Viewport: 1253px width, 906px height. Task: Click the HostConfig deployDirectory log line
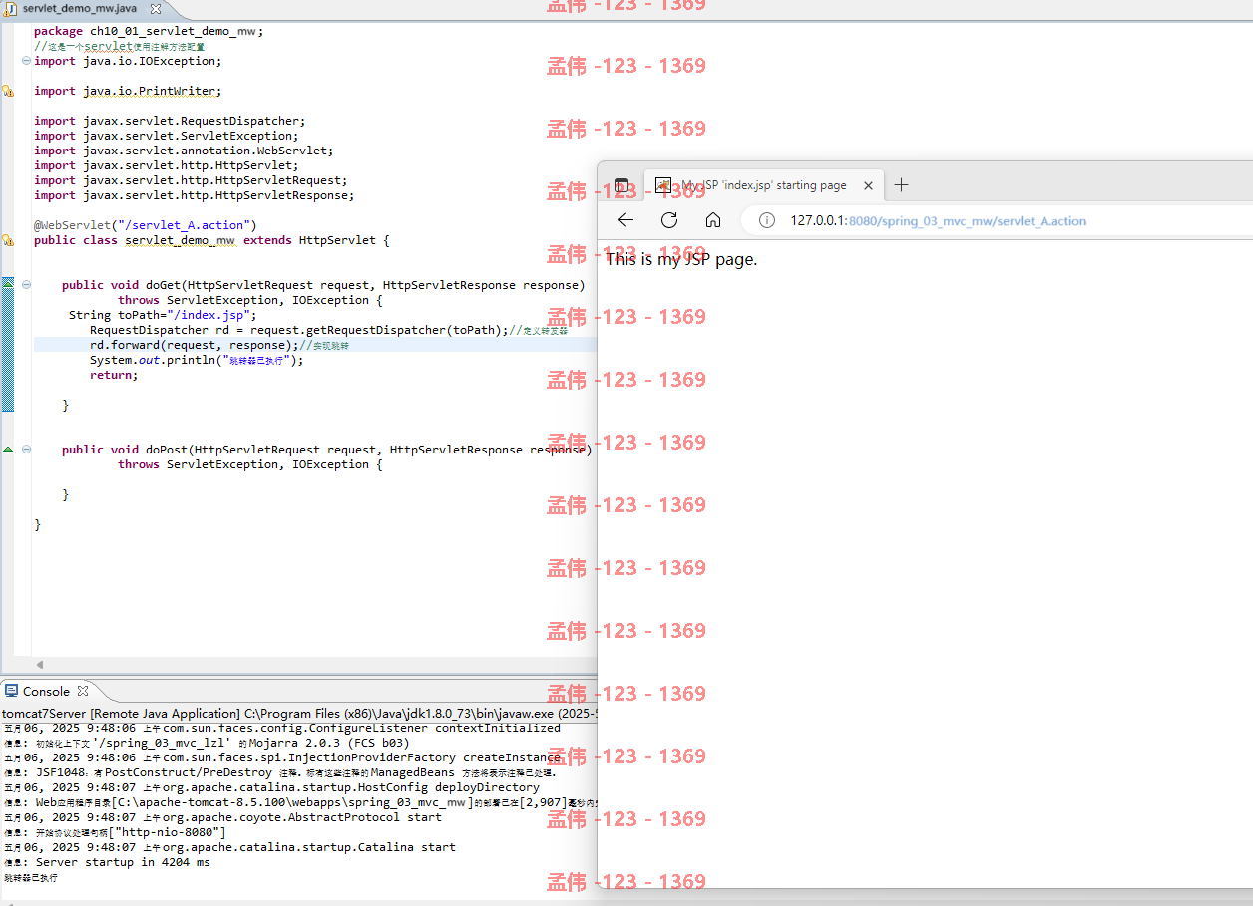pyautogui.click(x=271, y=787)
